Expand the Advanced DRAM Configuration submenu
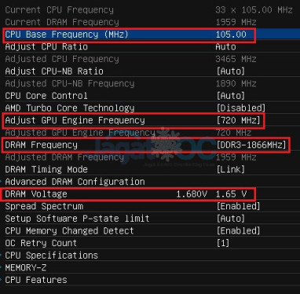 tap(150, 182)
